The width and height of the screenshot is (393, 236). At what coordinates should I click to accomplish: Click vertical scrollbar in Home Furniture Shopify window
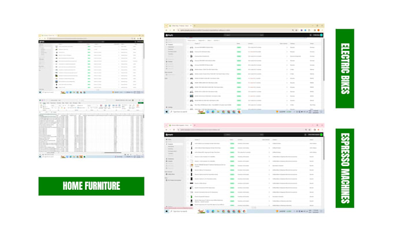pyautogui.click(x=144, y=52)
